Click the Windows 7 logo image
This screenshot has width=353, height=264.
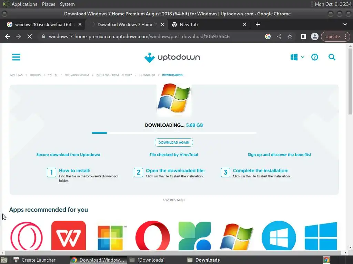click(x=174, y=99)
